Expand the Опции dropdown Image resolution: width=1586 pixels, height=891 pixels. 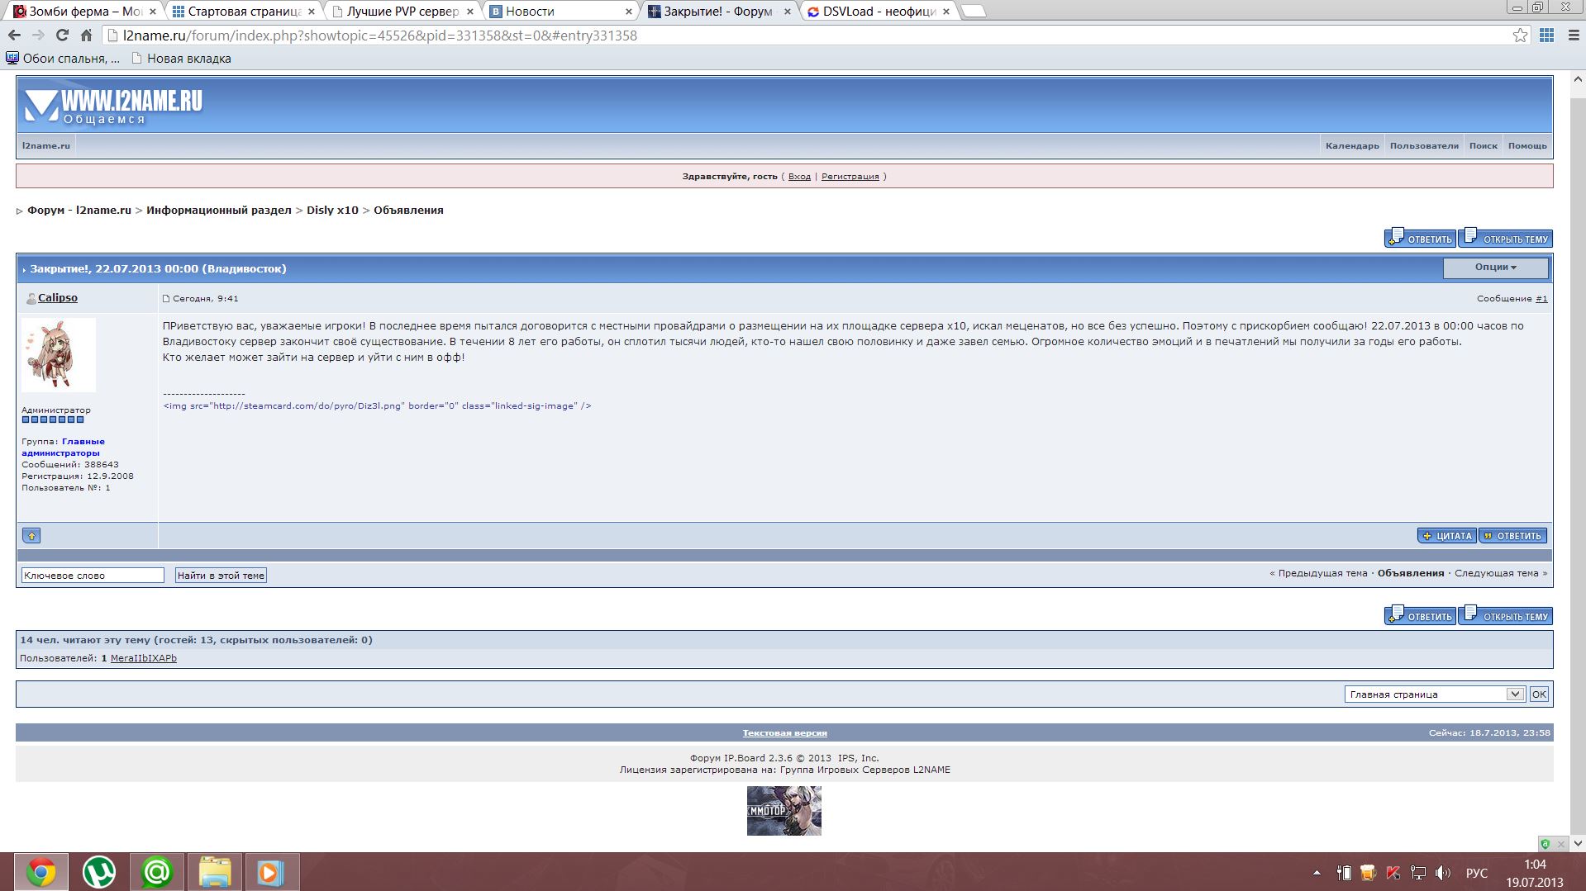pyautogui.click(x=1495, y=268)
